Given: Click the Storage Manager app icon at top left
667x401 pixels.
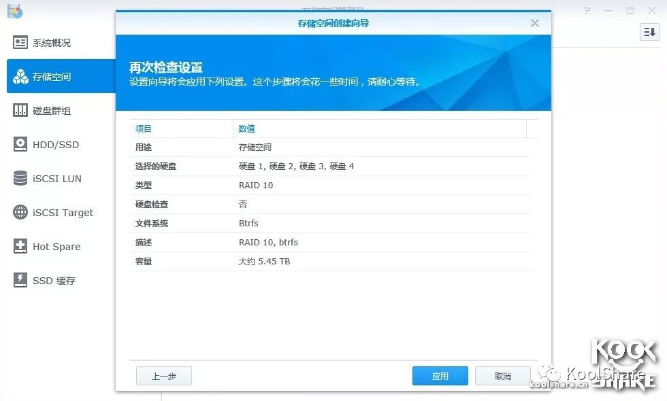Looking at the screenshot, I should pos(15,12).
